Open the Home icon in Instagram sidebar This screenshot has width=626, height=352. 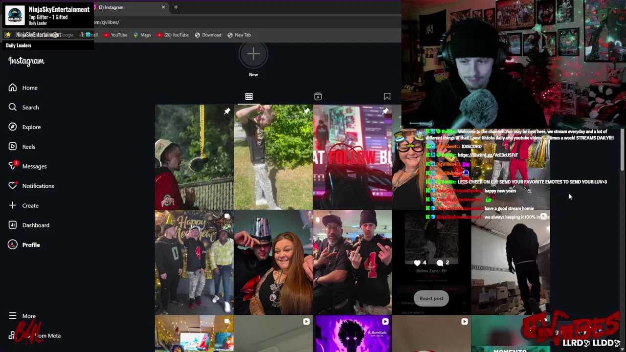pyautogui.click(x=13, y=88)
